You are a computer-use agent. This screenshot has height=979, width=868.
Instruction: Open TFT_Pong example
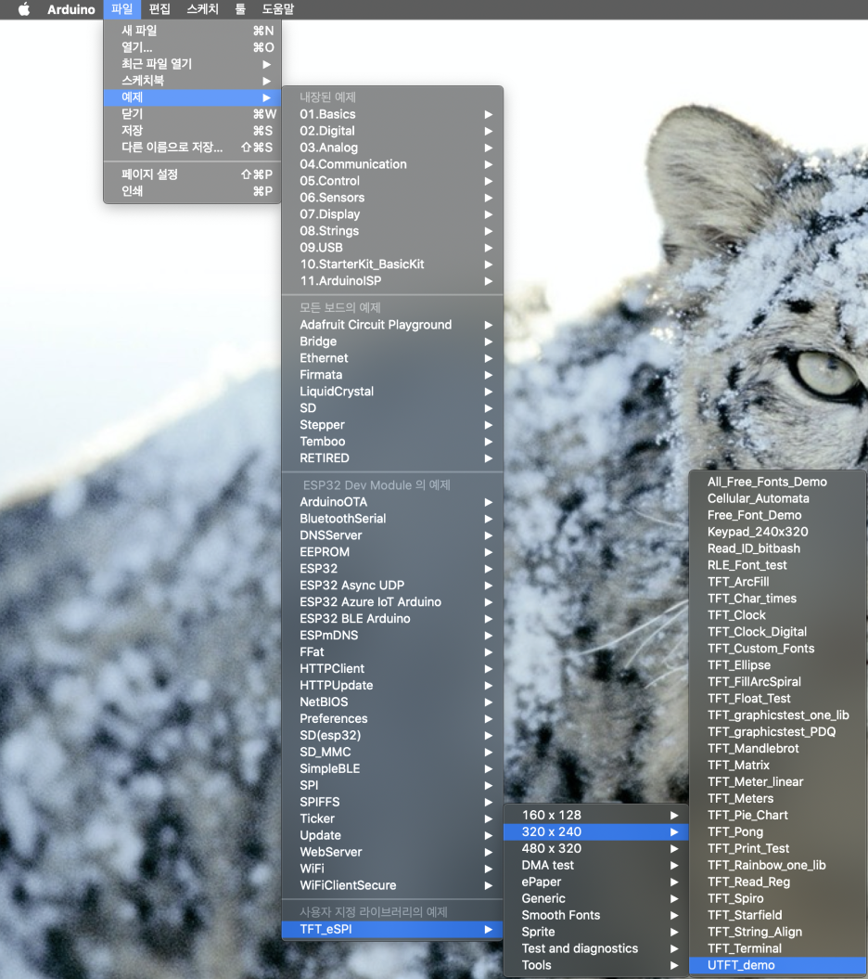click(x=777, y=832)
